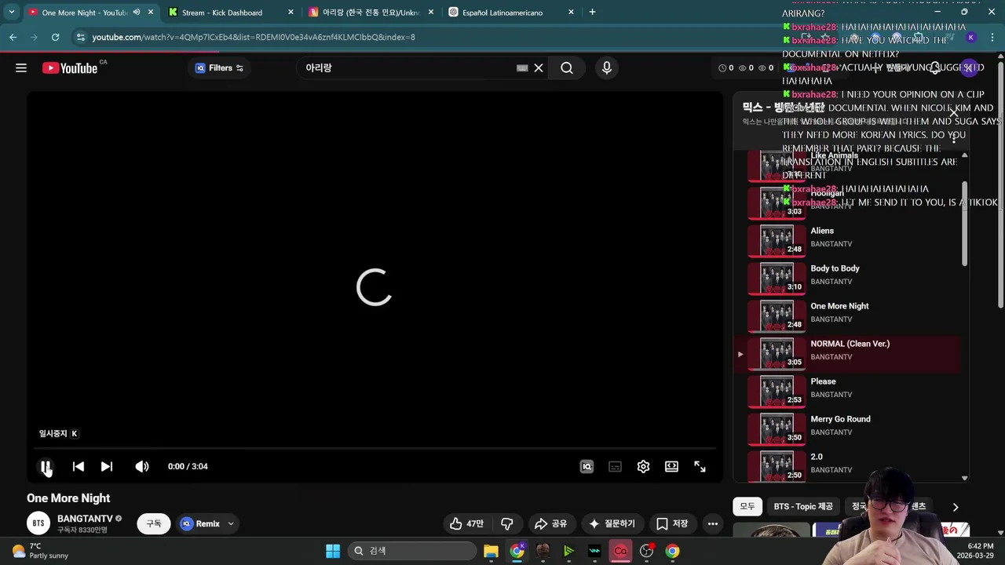The height and width of the screenshot is (565, 1005).
Task: Play NORMAL (Clean Ver.) in the playlist
Action: click(848, 353)
